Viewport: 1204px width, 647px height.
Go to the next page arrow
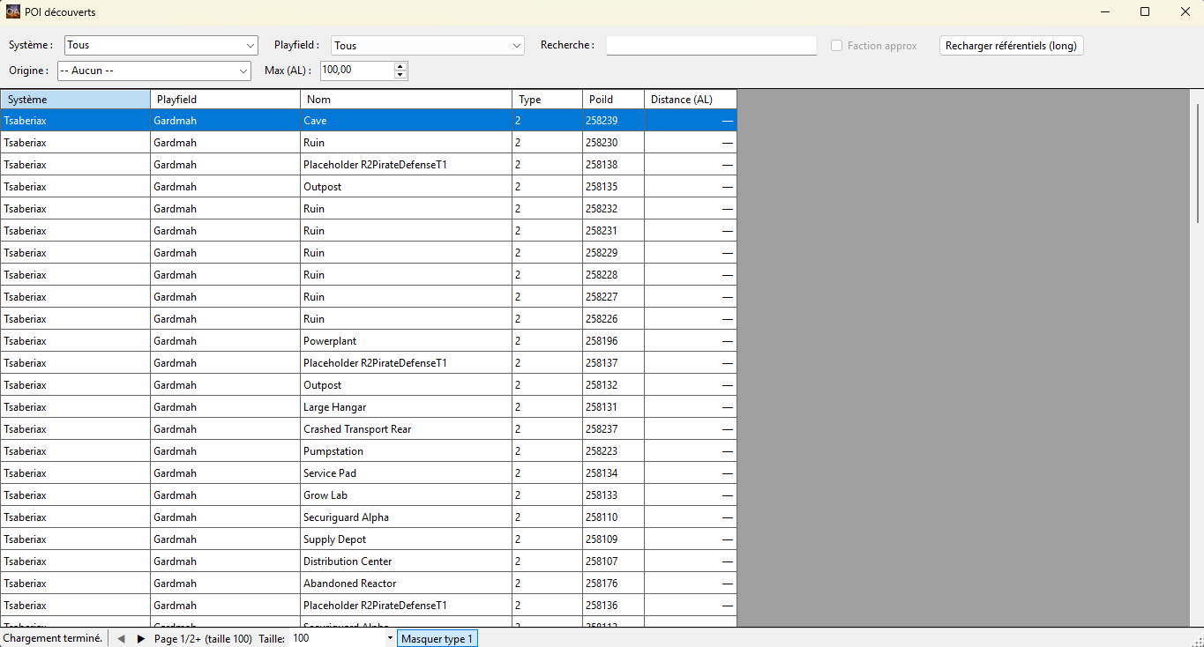coord(141,638)
